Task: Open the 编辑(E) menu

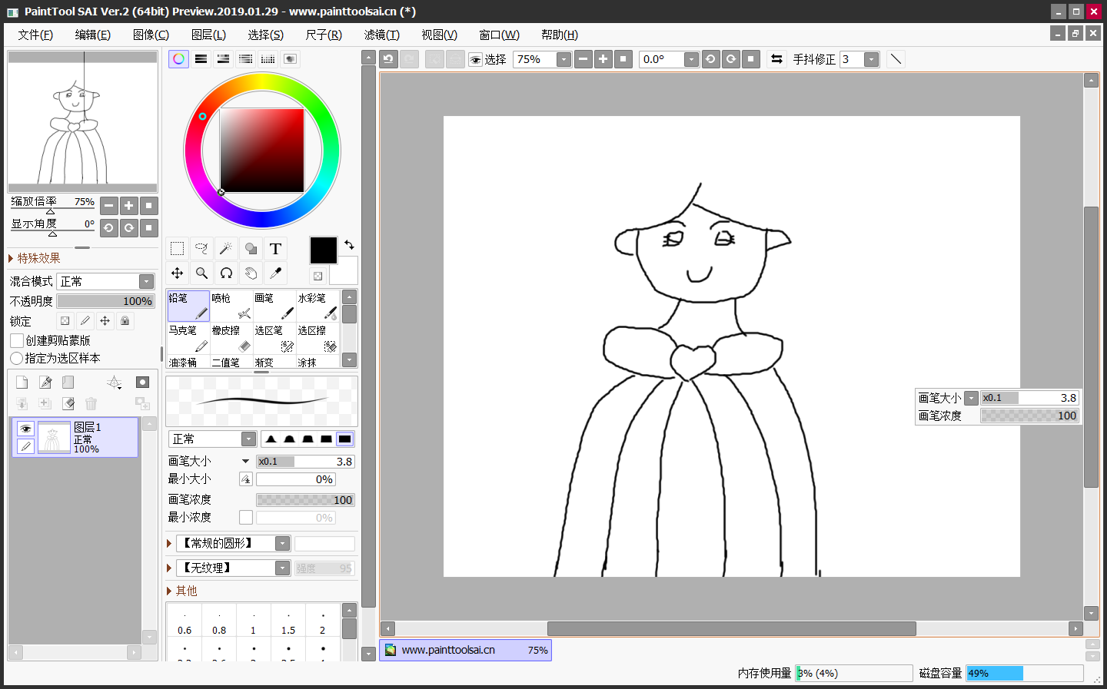Action: coord(93,35)
